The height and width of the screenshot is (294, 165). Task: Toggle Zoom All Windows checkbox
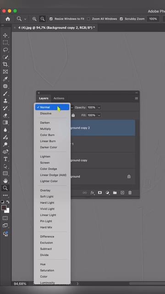click(x=88, y=19)
